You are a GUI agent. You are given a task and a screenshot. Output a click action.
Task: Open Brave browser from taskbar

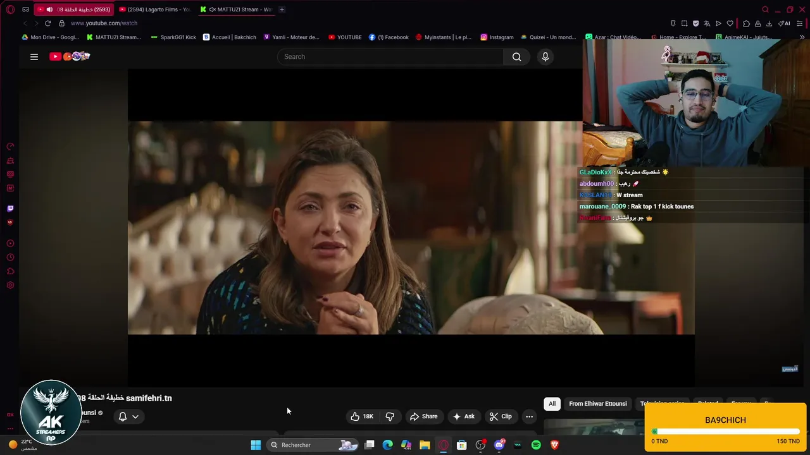[554, 445]
